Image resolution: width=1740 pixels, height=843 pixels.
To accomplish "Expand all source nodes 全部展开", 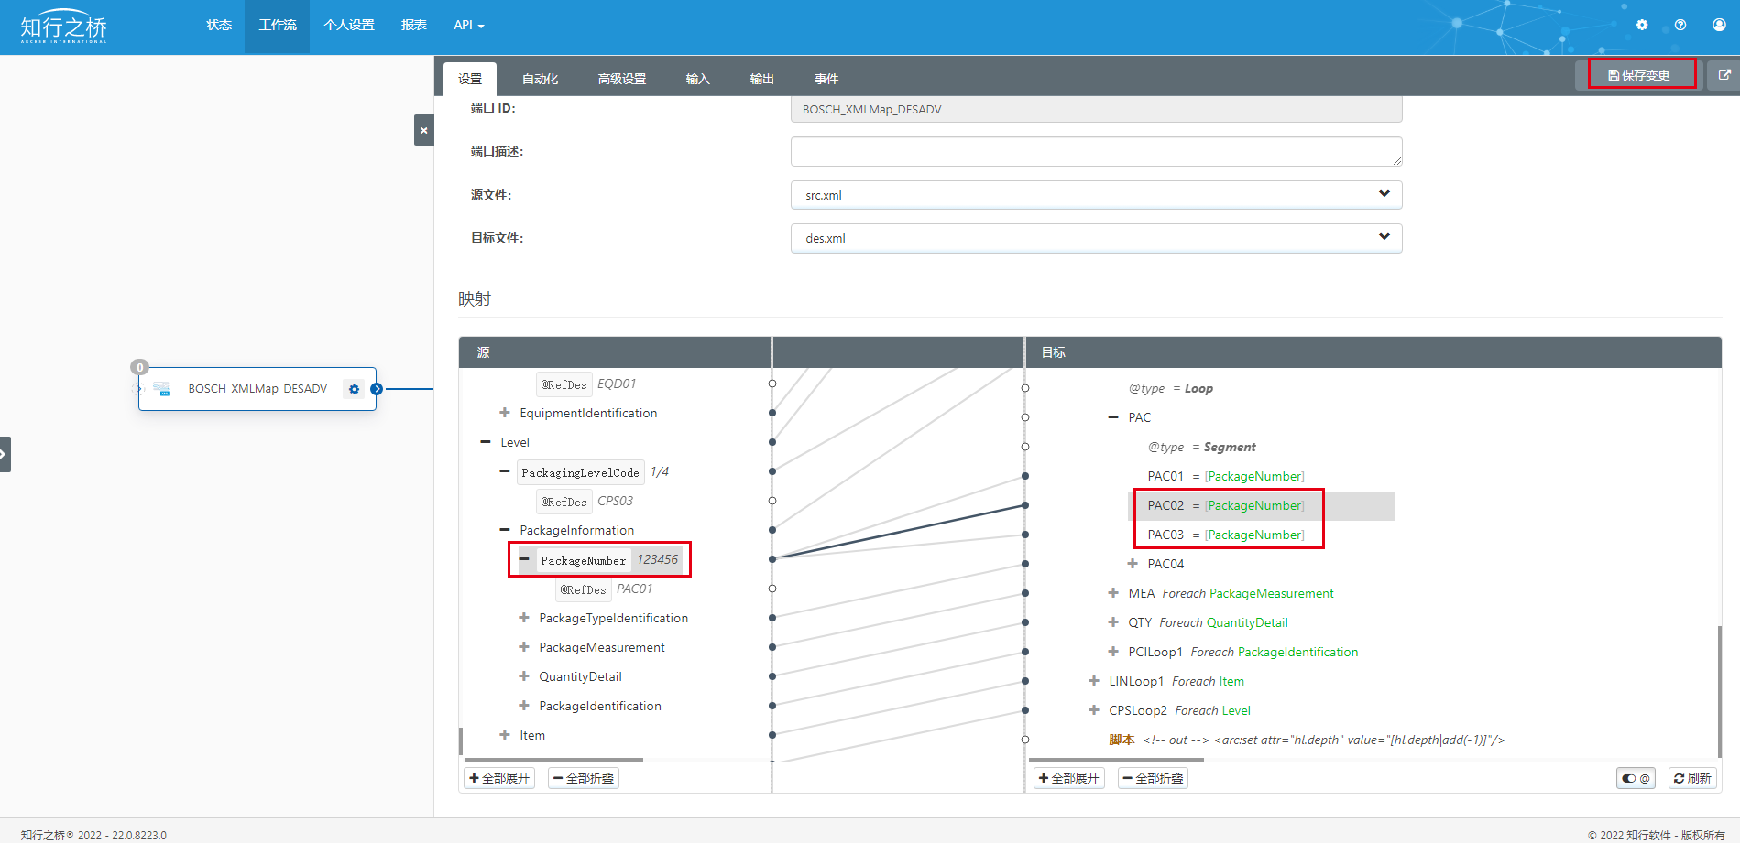I will coord(499,778).
